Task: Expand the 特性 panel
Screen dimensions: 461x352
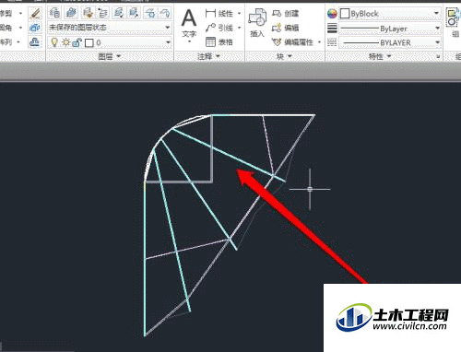Action: click(x=380, y=56)
